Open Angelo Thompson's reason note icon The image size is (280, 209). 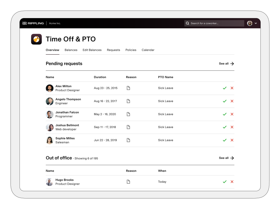click(x=128, y=101)
